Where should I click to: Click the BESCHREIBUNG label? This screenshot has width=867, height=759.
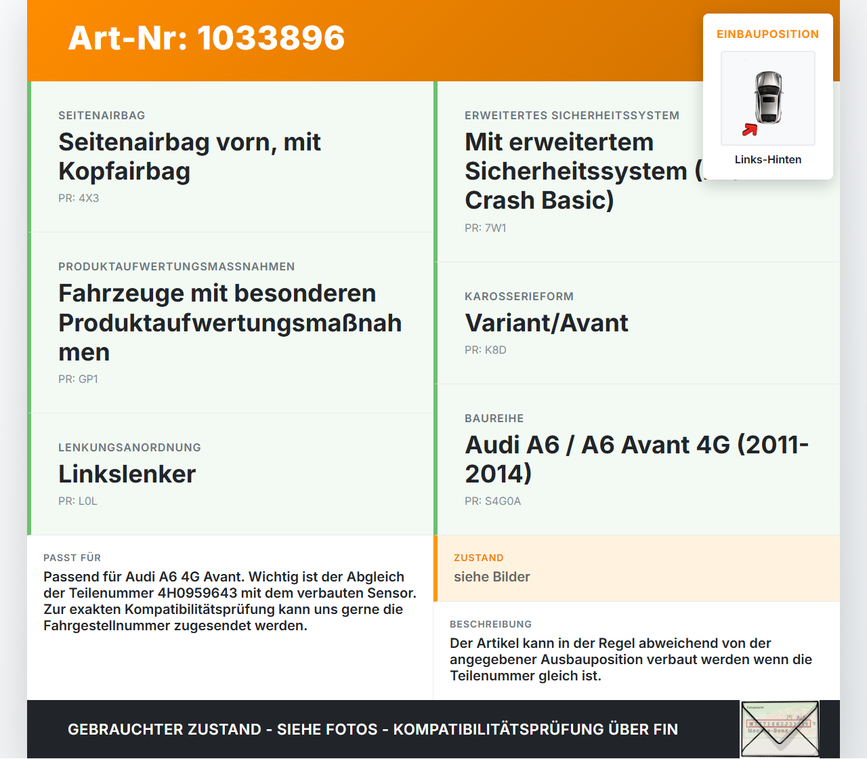coord(490,624)
